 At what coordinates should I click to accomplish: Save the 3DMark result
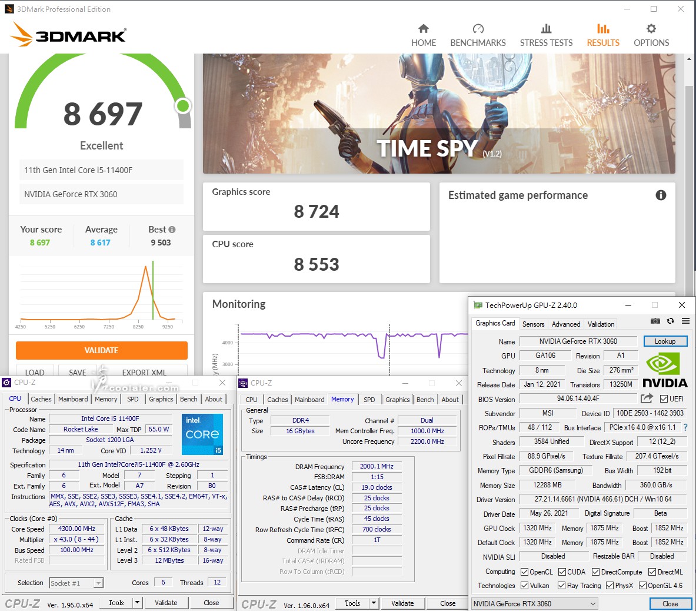tap(78, 371)
